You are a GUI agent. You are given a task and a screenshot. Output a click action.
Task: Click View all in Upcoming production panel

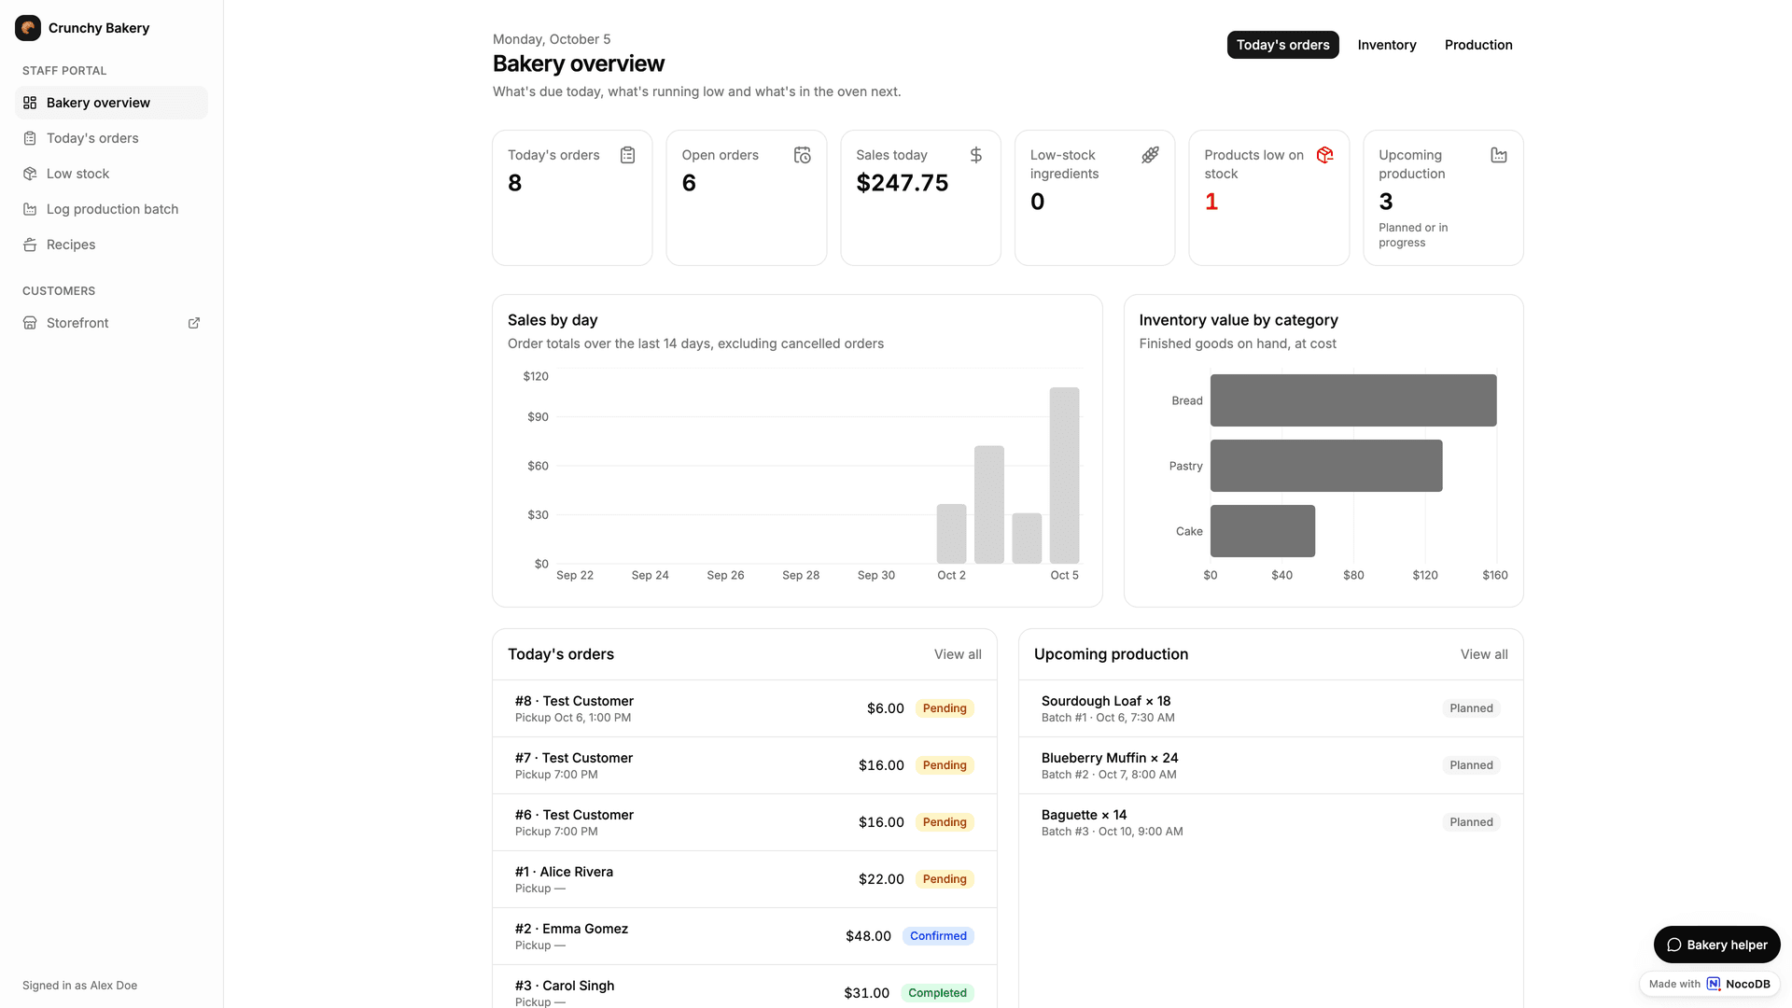tap(1484, 654)
